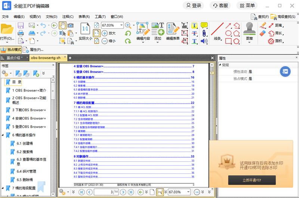
Task: Select the Hand tool in toolbar
Action: (x=62, y=25)
